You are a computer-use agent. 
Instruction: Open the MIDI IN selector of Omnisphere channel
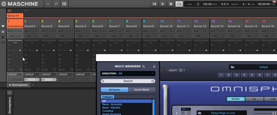15,36
